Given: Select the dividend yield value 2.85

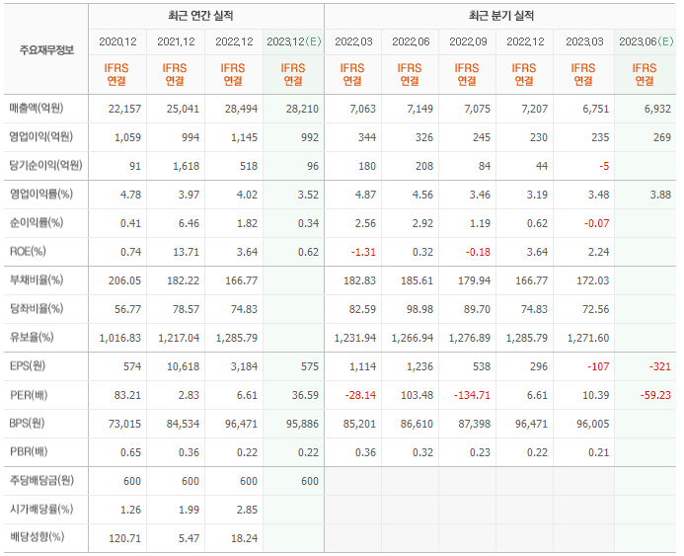Looking at the screenshot, I should point(248,511).
